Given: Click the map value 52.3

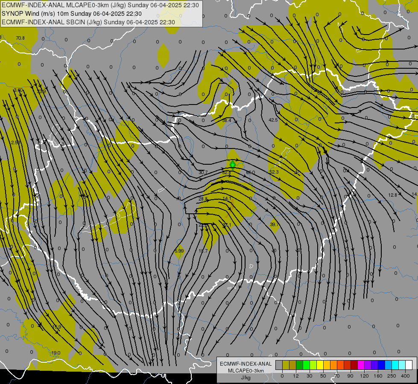Looking at the screenshot, I should coord(274,172).
